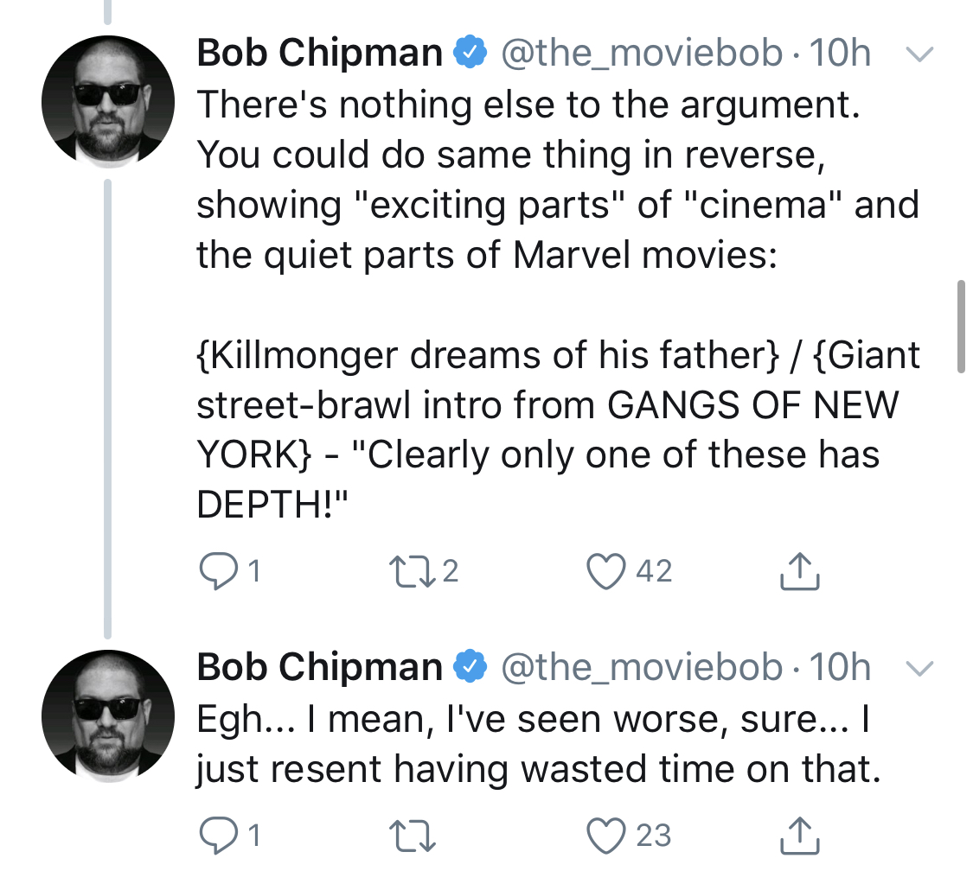Click the 10h timestamp of the second tweet
This screenshot has height=871, width=973.
(840, 667)
